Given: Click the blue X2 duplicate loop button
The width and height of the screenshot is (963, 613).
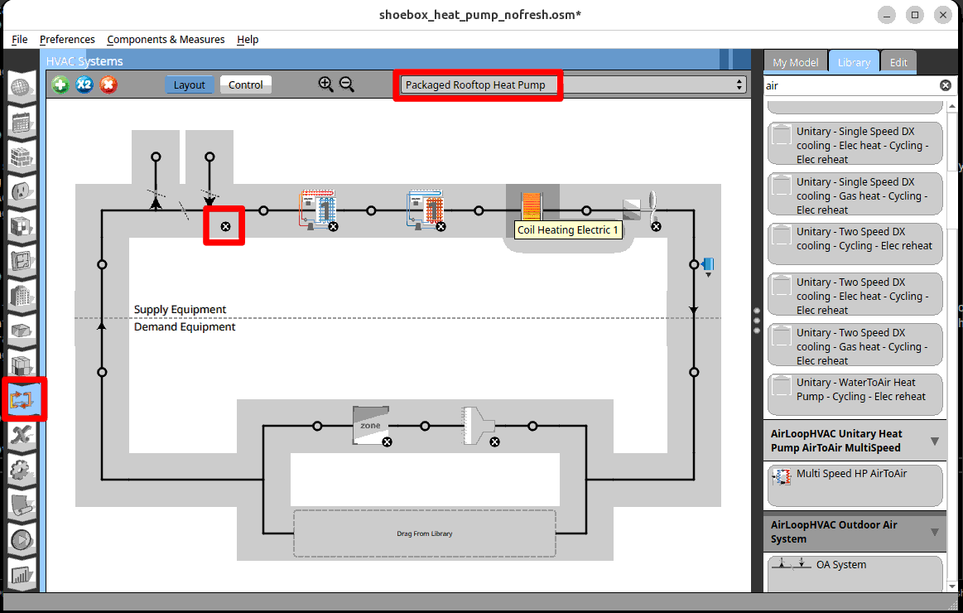Looking at the screenshot, I should point(84,84).
